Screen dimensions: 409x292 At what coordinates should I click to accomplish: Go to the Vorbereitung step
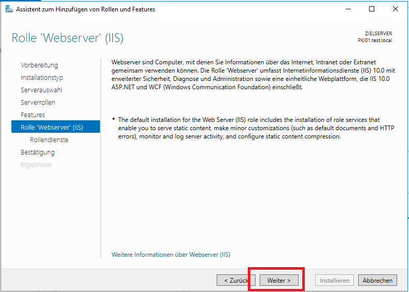tap(39, 65)
